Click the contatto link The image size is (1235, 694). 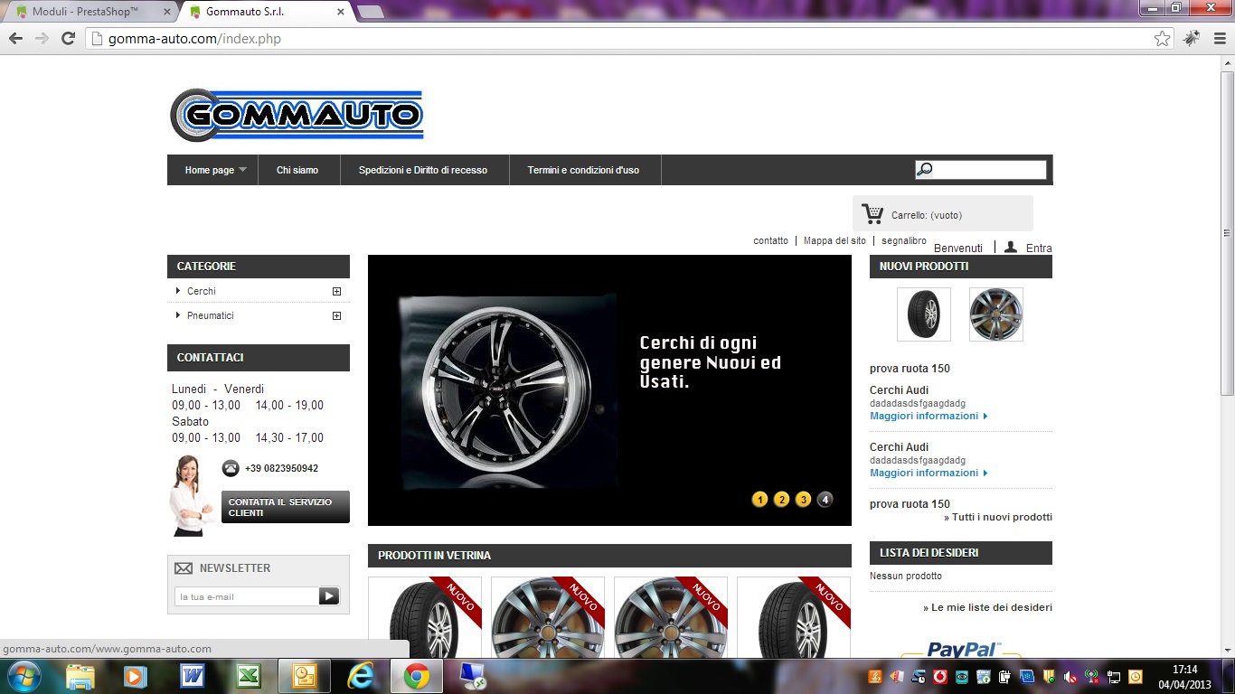(x=771, y=240)
